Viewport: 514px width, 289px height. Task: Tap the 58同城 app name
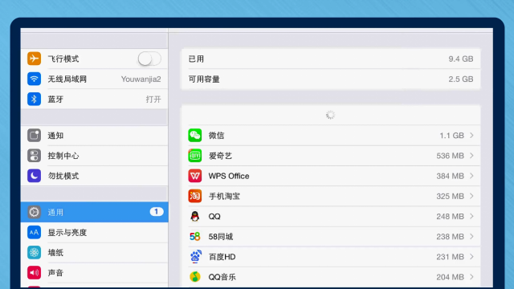[x=221, y=237]
